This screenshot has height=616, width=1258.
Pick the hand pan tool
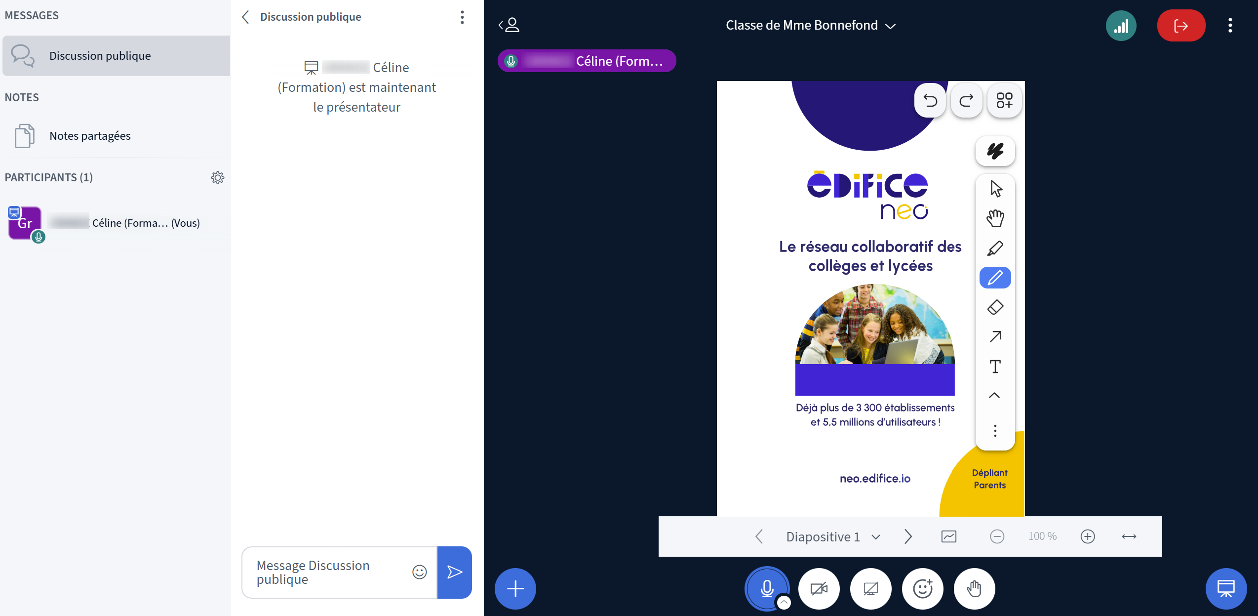(995, 218)
